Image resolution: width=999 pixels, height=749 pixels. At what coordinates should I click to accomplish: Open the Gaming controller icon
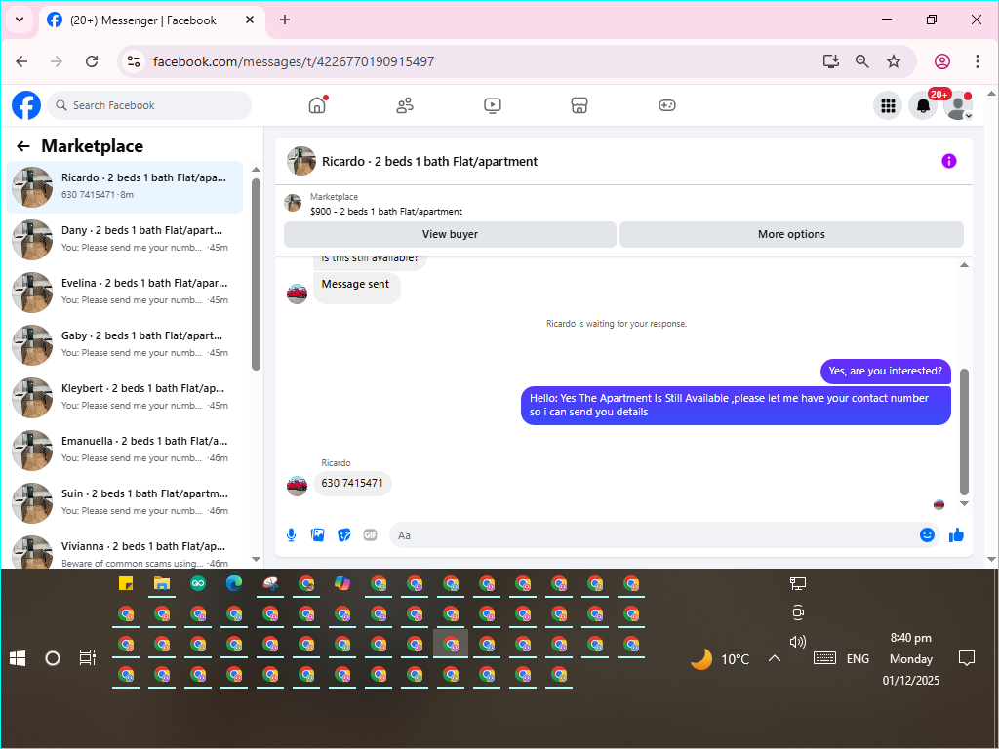(x=667, y=105)
